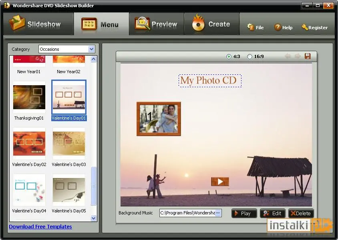The image size is (338, 240).
Task: Click the orange play arrow on the menu preview
Action: tap(220, 182)
